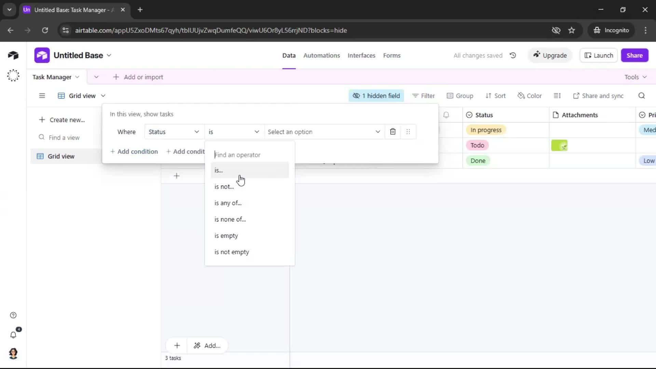656x369 pixels.
Task: Click the Launch button
Action: click(599, 55)
